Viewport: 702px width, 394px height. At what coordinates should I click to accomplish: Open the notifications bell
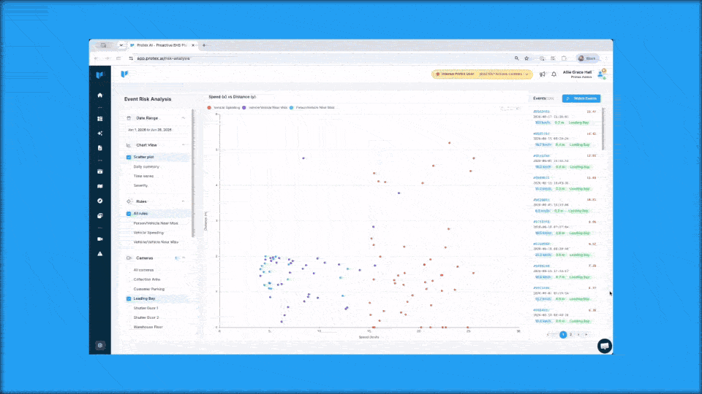tap(554, 74)
